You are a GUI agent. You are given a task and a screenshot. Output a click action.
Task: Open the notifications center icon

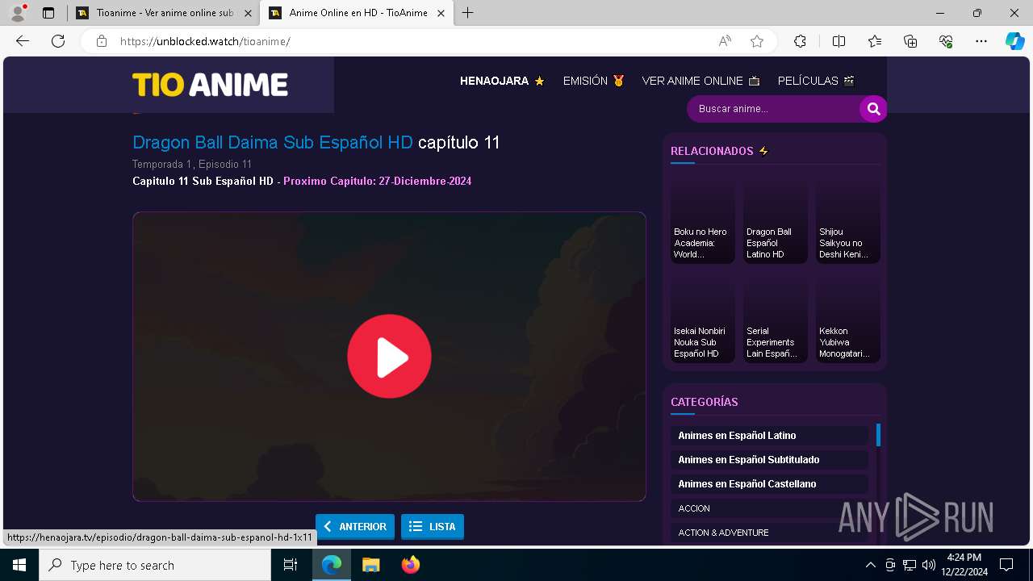[x=1006, y=565]
